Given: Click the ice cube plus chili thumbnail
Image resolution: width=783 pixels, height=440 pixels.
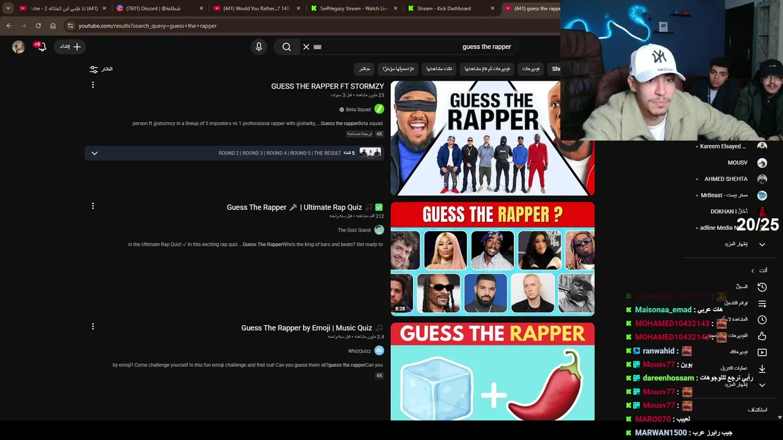Looking at the screenshot, I should click(x=492, y=372).
